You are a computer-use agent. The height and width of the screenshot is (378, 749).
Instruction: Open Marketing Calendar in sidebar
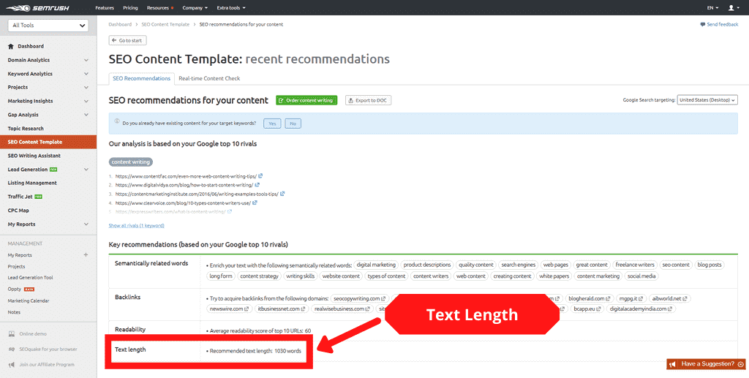(29, 300)
